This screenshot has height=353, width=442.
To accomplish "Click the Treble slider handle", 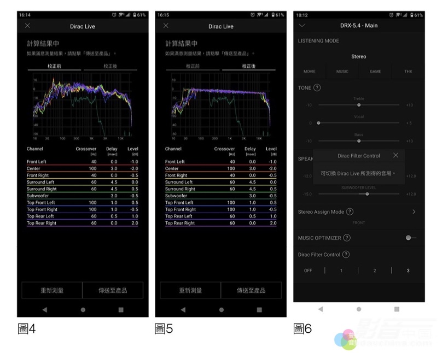I will pyautogui.click(x=359, y=105).
